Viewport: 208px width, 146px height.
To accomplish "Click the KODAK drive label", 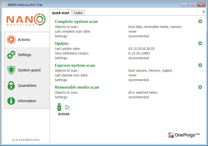I will (64, 114).
